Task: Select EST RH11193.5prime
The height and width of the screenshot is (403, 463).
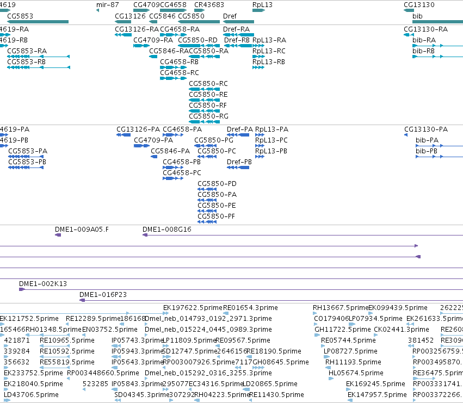Action: click(353, 363)
